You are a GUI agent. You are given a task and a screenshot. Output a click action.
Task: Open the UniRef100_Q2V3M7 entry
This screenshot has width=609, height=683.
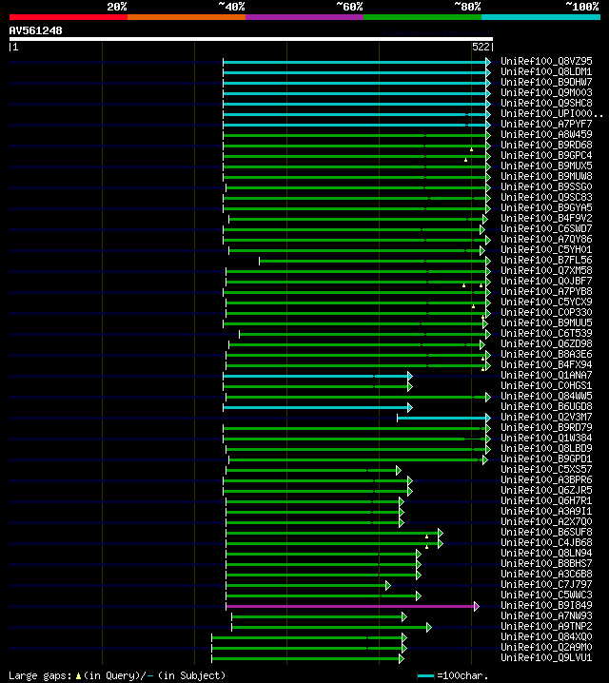(546, 417)
